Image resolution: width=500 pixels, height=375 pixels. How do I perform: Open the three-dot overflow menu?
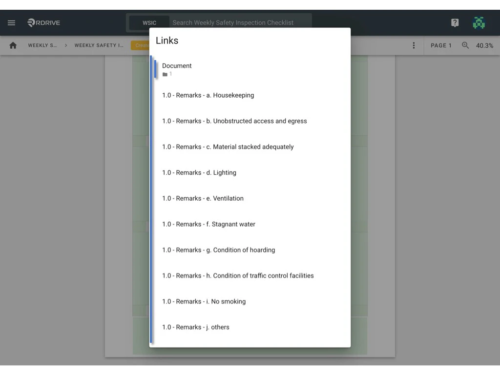point(414,45)
